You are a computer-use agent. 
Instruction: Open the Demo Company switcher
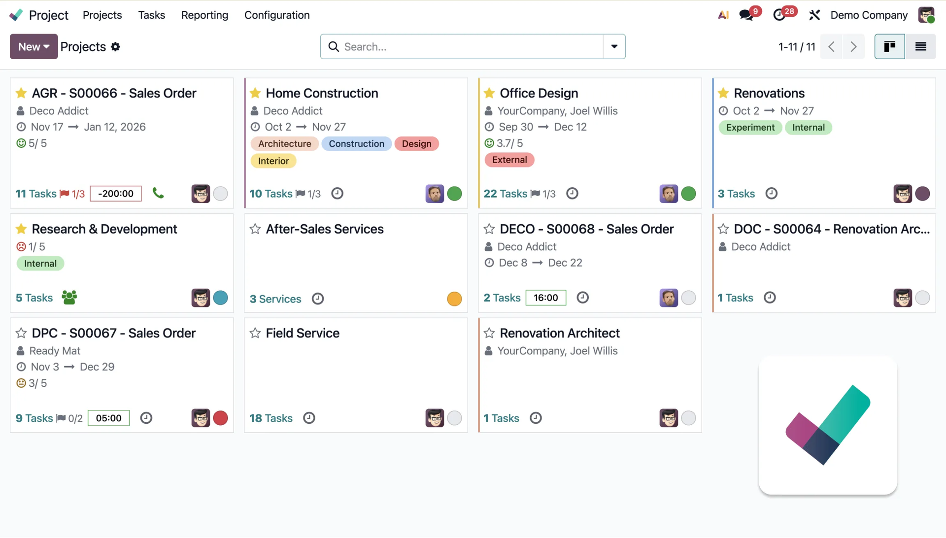(869, 15)
